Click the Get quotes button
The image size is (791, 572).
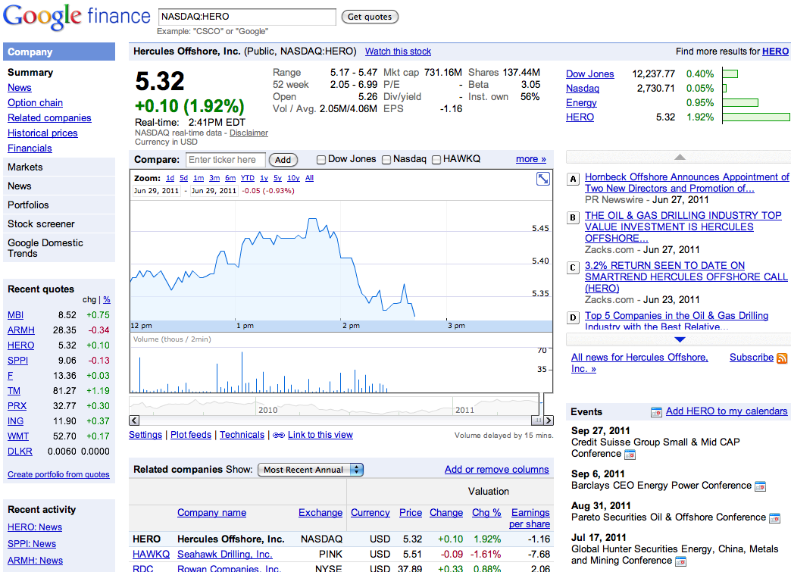coord(370,17)
